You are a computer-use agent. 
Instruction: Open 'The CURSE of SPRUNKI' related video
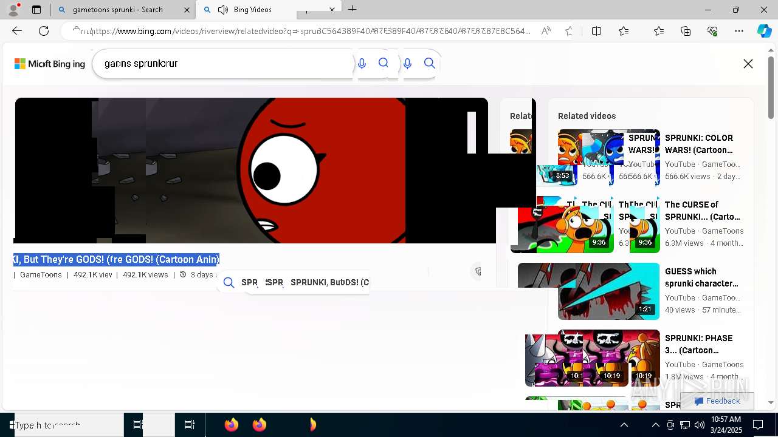703,211
